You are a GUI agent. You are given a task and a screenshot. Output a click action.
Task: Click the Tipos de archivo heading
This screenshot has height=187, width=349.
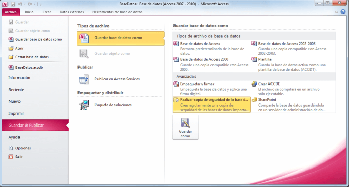click(93, 26)
